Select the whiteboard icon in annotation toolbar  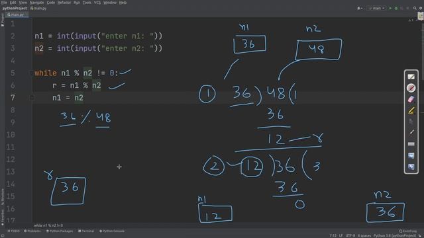click(411, 77)
